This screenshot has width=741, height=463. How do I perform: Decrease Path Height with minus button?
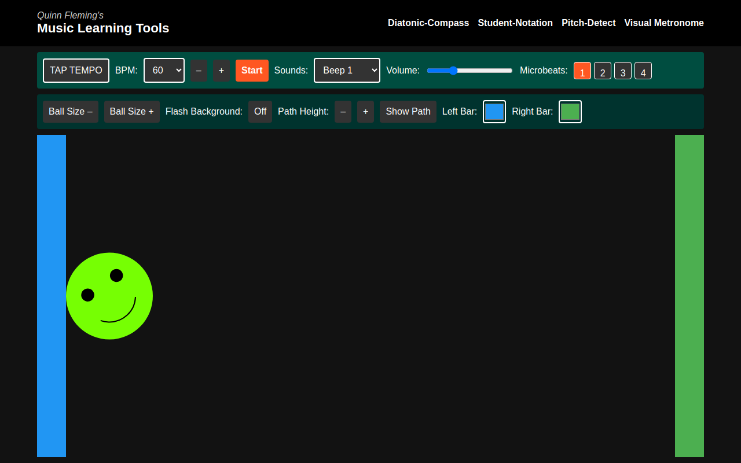pos(343,112)
